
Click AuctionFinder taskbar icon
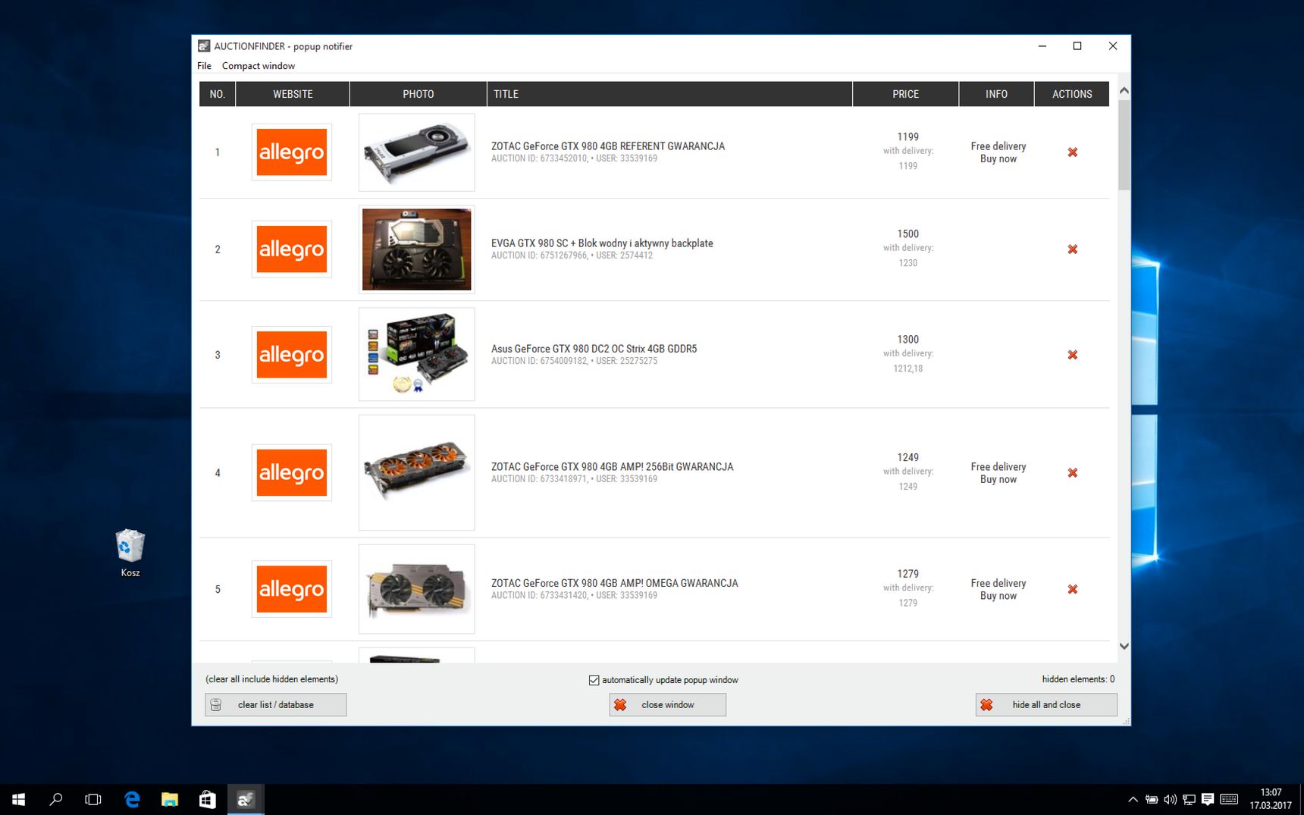[246, 799]
